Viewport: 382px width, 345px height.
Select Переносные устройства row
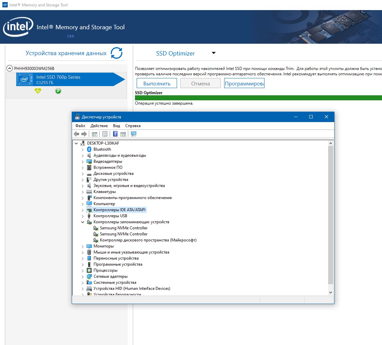pyautogui.click(x=116, y=258)
